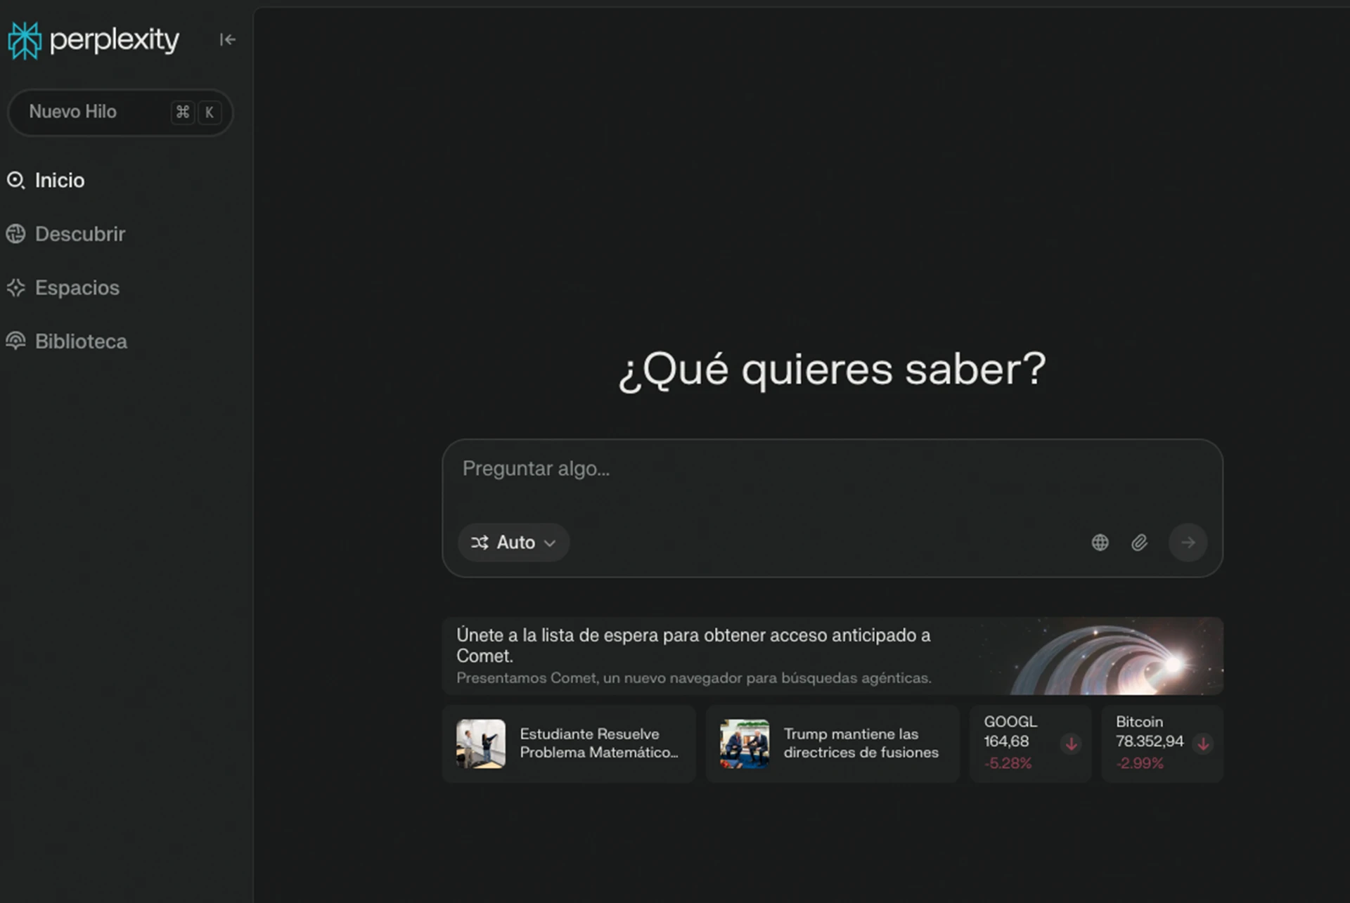This screenshot has height=903, width=1350.
Task: Click the Perplexity logo icon
Action: click(x=23, y=40)
